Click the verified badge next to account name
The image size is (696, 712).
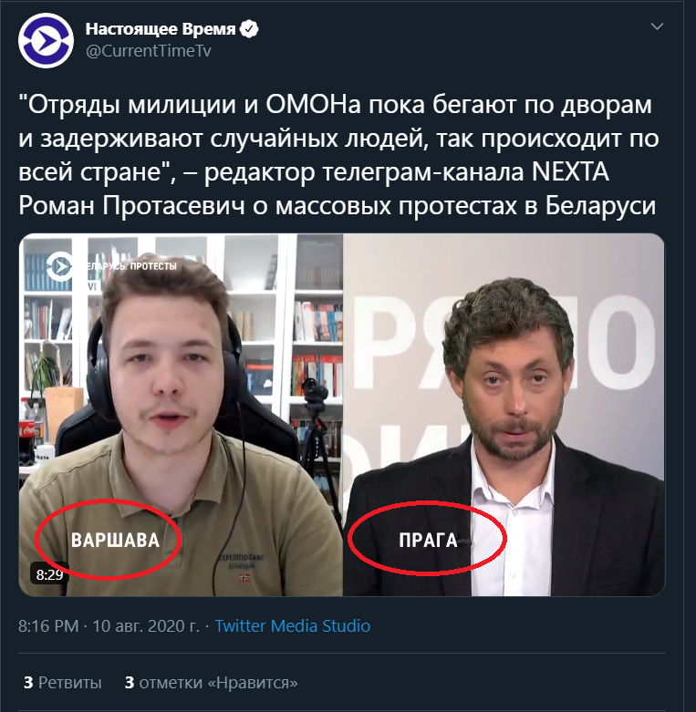coord(249,29)
